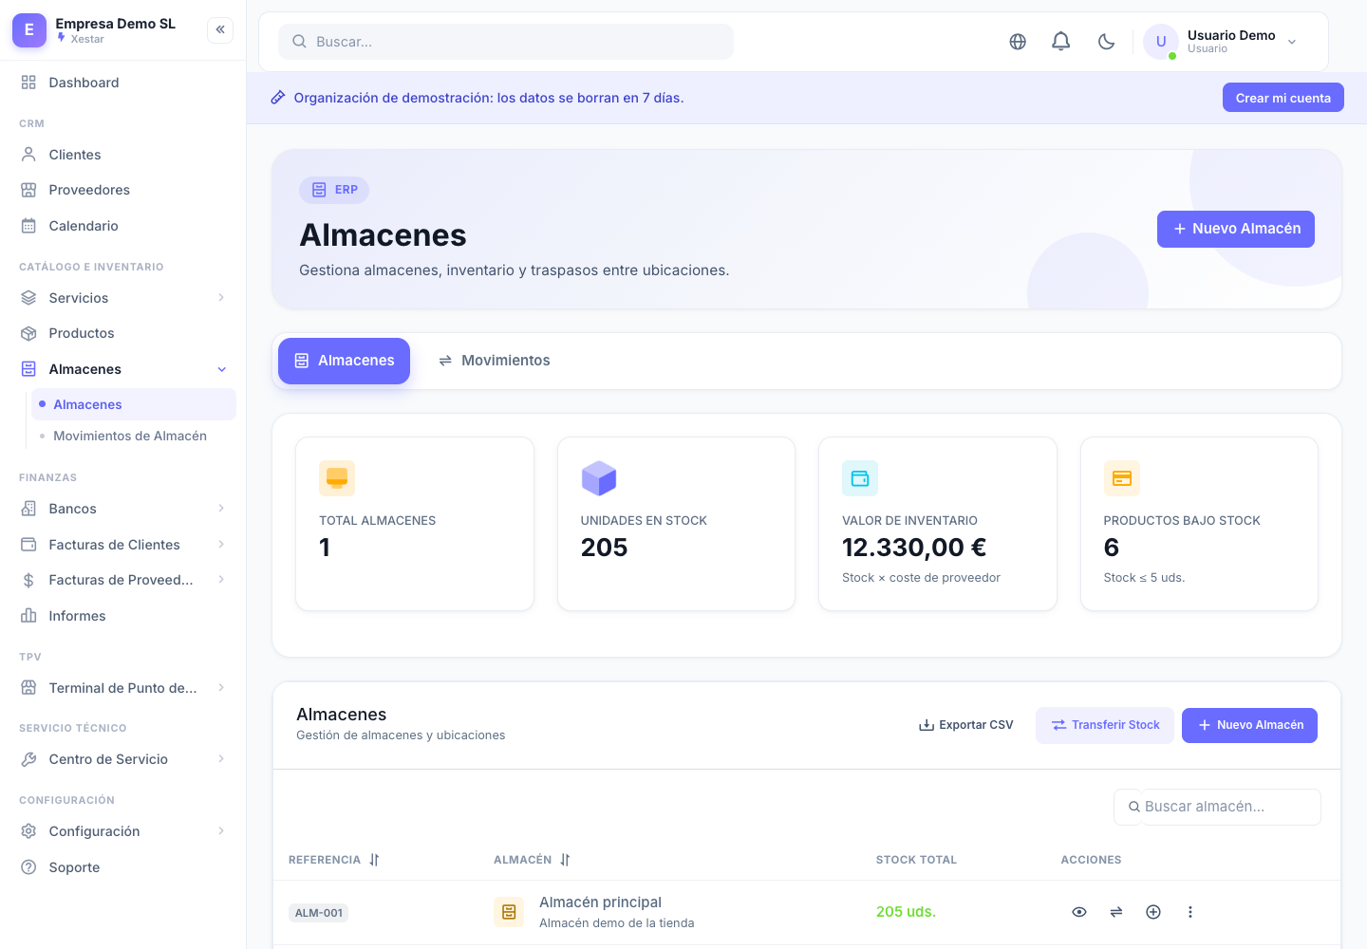Viewport: 1367px width, 949px height.
Task: Open Dashboard in the sidebar
Action: click(122, 83)
